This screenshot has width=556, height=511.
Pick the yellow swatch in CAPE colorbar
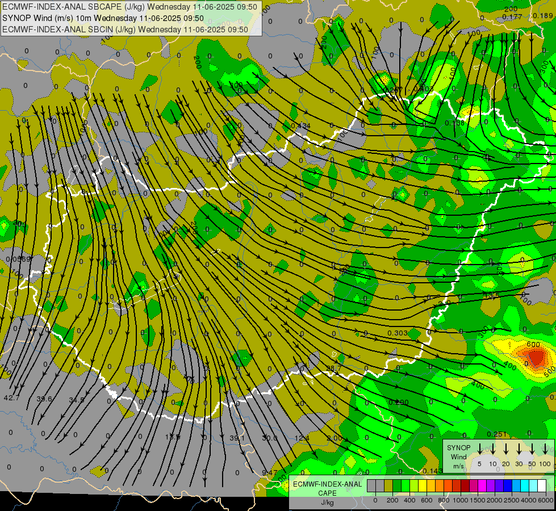coord(423,486)
